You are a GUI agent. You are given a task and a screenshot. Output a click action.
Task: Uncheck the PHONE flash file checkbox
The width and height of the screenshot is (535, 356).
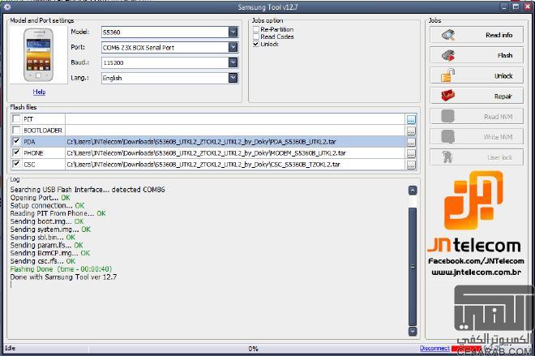point(16,152)
